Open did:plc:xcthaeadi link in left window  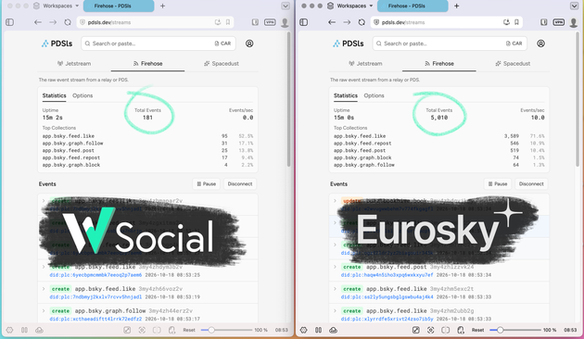(x=95, y=319)
